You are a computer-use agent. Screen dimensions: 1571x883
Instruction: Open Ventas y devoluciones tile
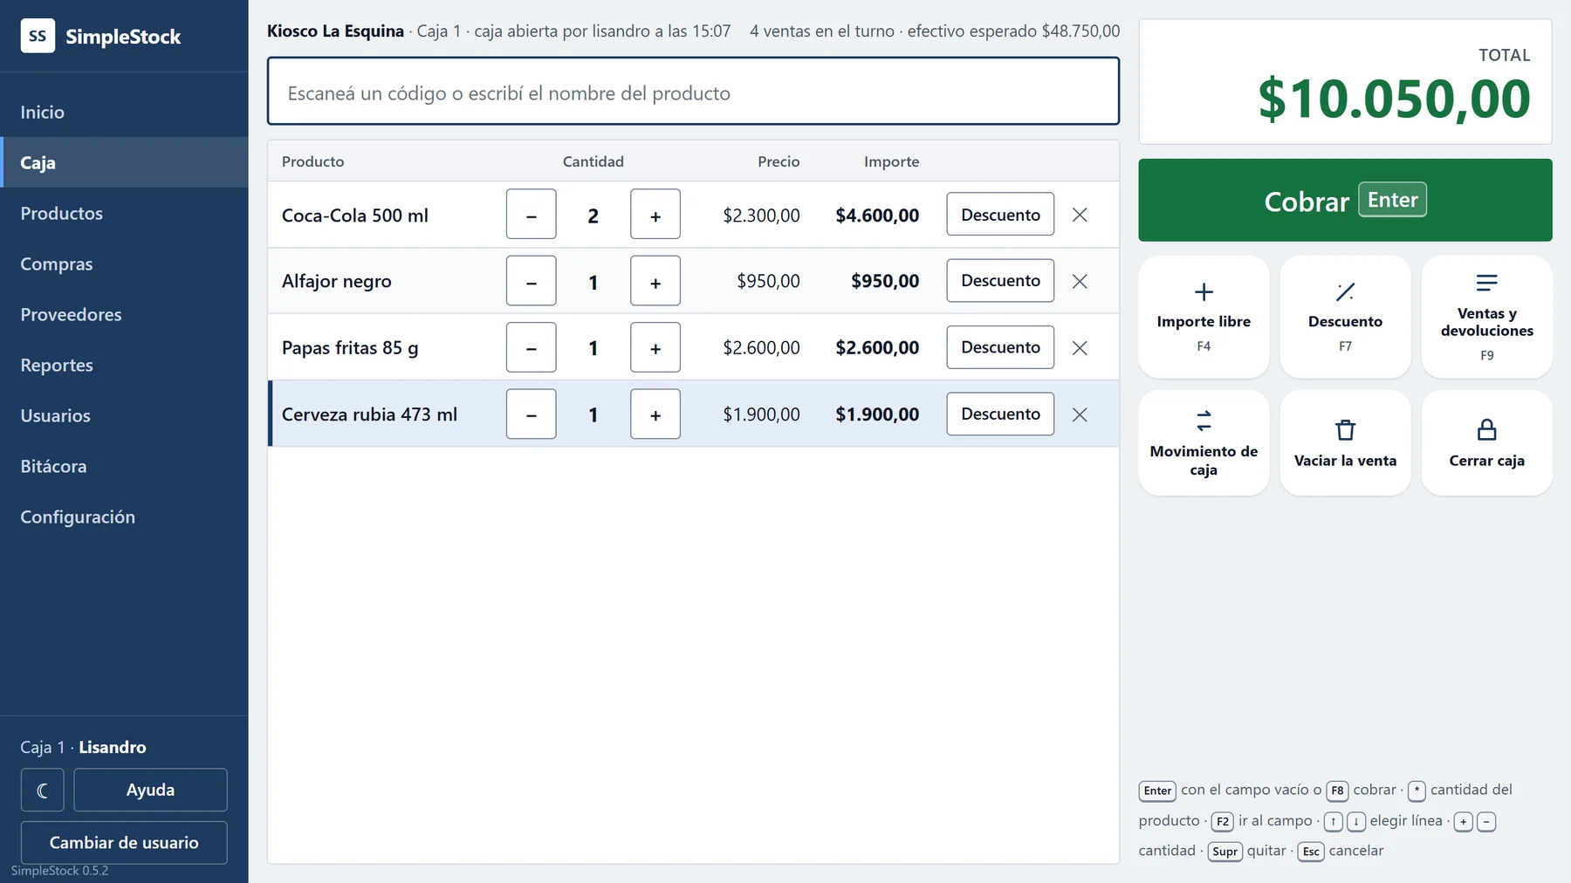pos(1486,317)
